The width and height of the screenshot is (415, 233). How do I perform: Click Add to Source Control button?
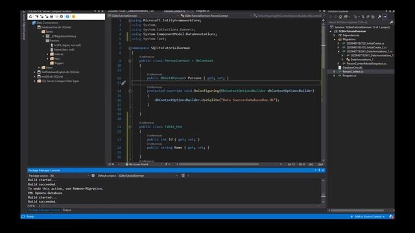tap(368, 217)
